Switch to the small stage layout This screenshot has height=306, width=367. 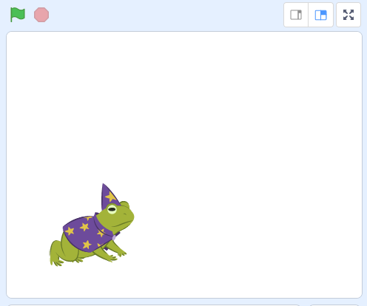(x=296, y=15)
